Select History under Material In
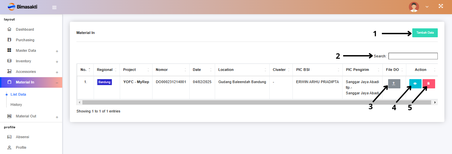Viewport: 452px width, 154px height. 16,105
